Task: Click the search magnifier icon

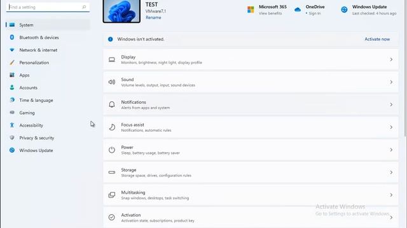Action: coord(84,7)
